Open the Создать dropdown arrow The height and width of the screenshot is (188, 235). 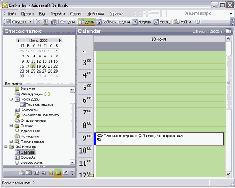tap(31, 22)
